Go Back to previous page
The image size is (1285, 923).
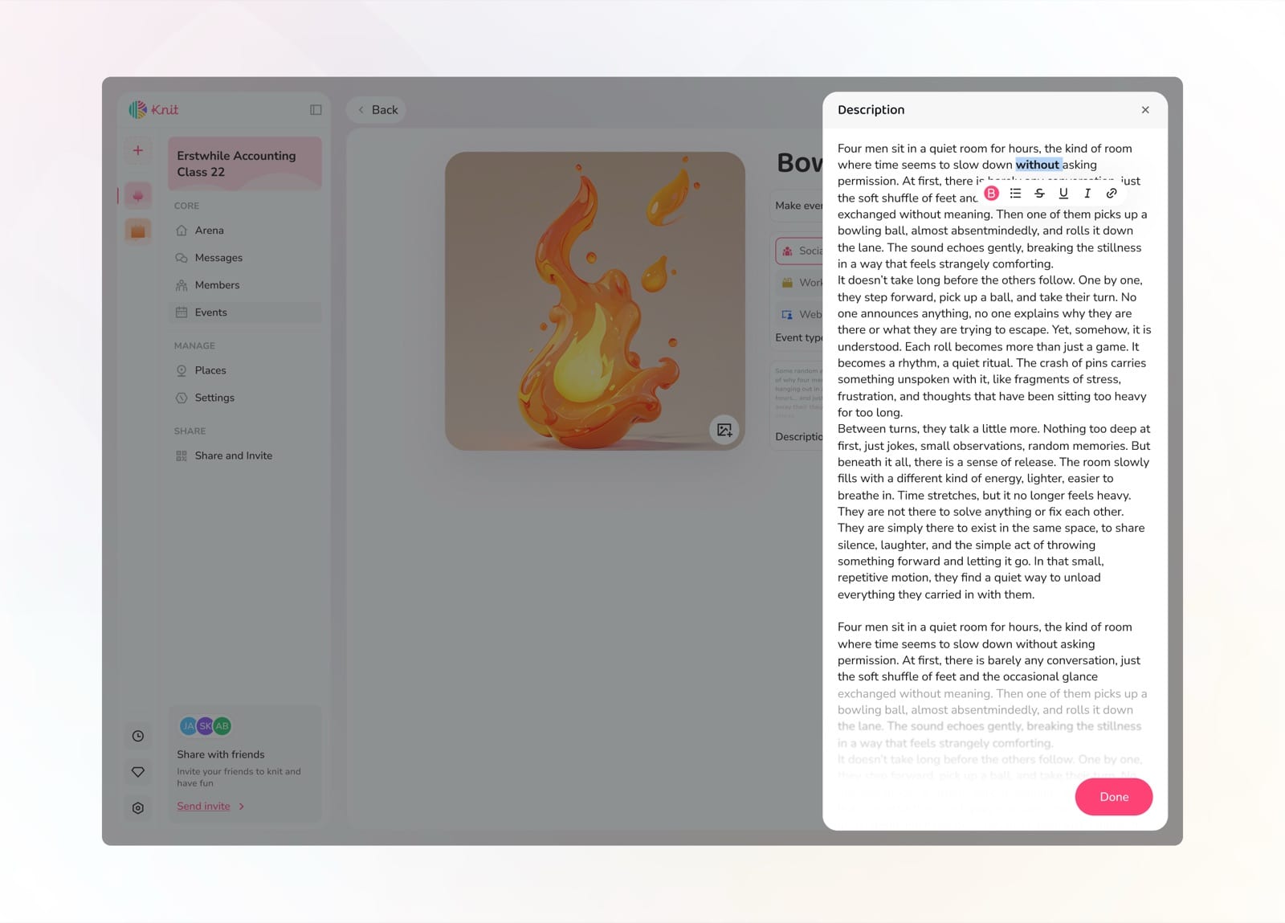click(x=377, y=110)
